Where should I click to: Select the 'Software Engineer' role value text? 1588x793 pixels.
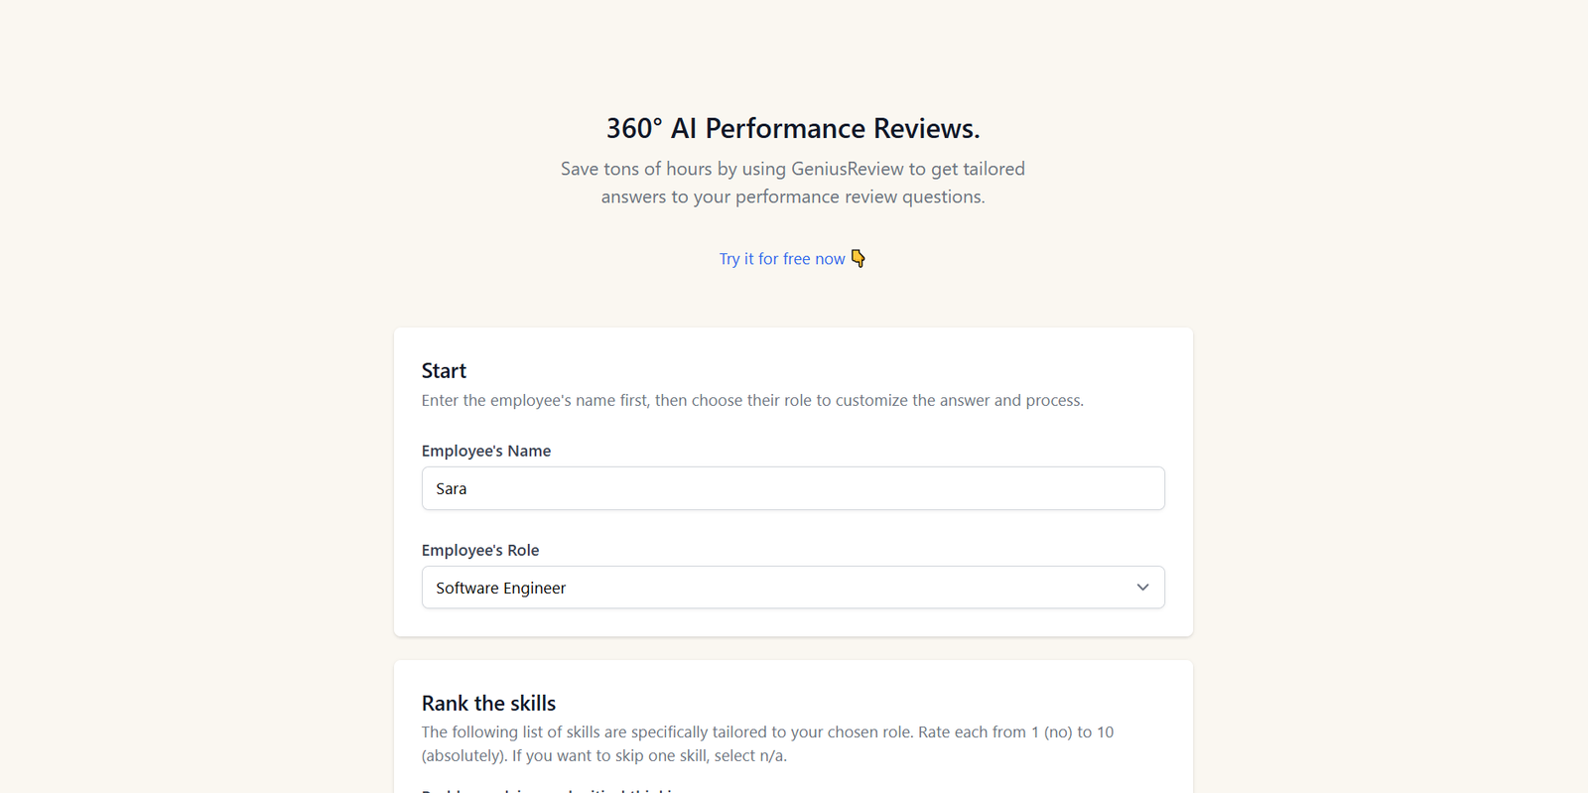tap(501, 589)
